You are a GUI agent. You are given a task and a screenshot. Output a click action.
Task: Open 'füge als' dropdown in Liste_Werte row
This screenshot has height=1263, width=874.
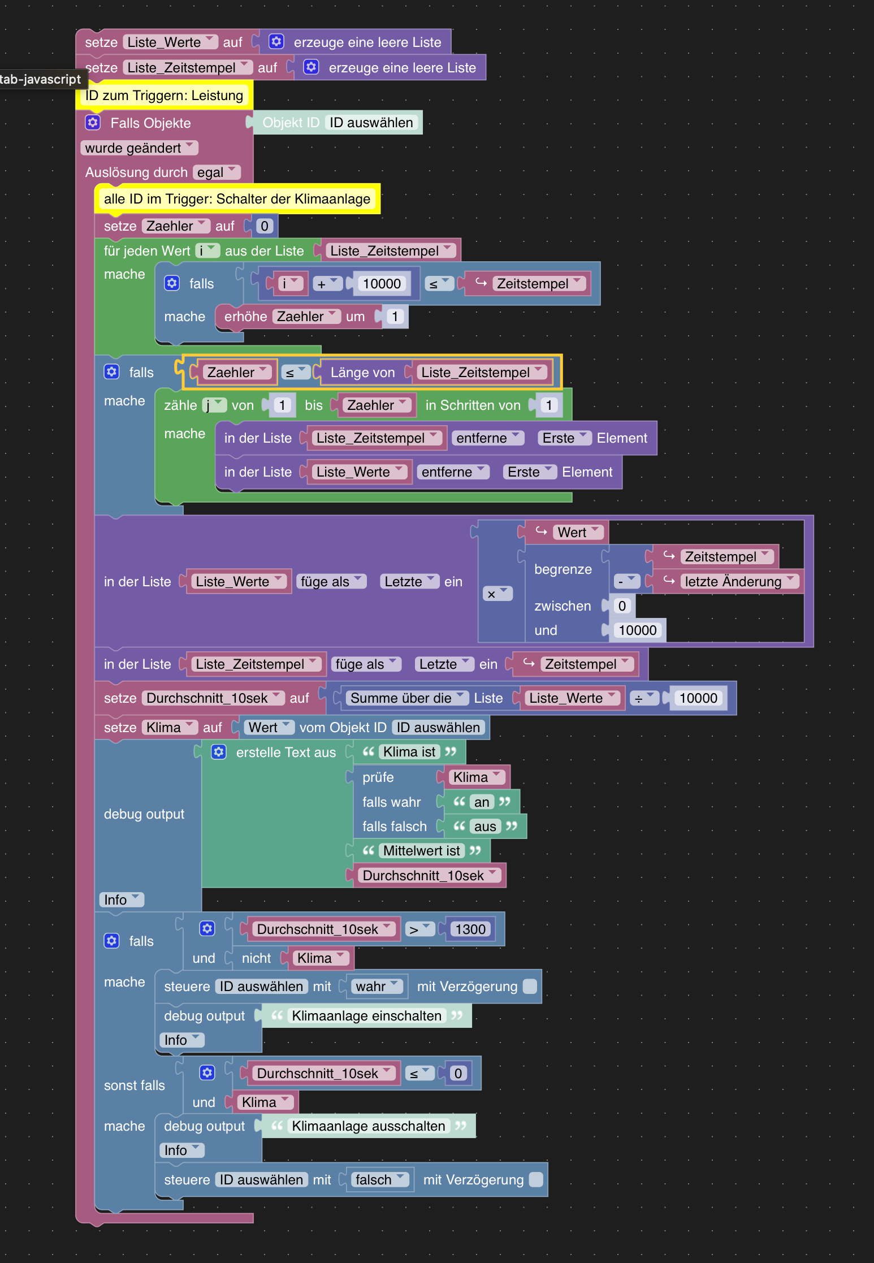pos(331,581)
